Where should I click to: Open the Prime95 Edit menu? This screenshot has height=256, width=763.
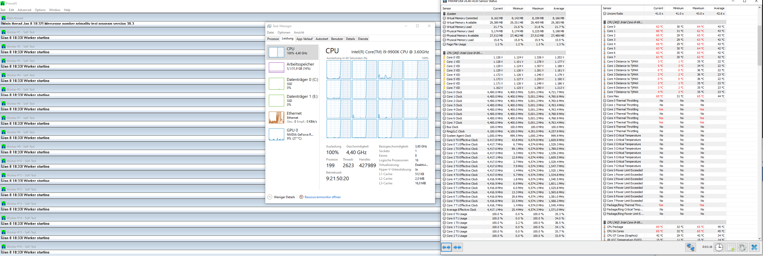coord(12,10)
